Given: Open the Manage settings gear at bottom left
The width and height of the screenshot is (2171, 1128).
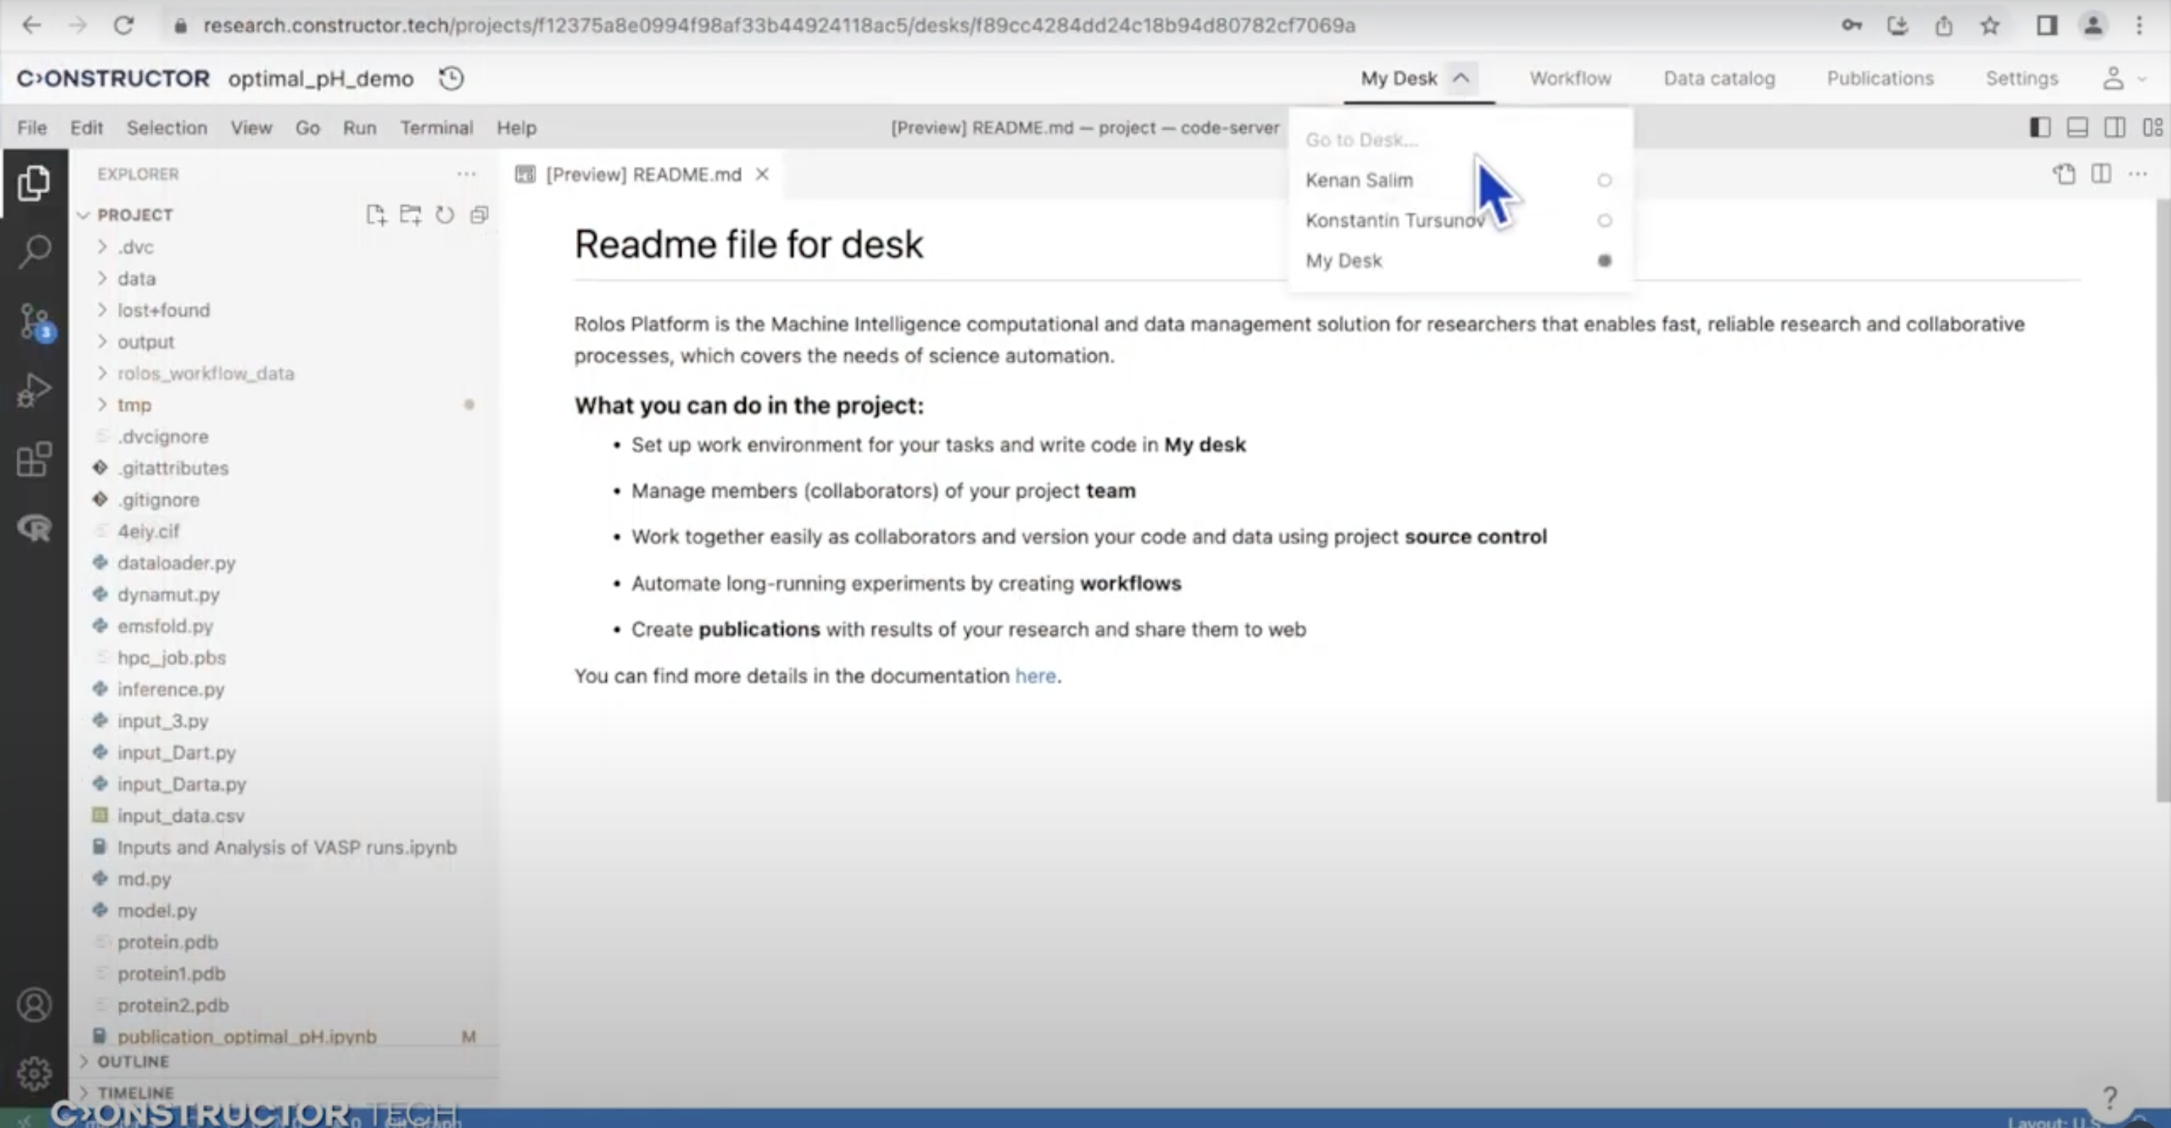Looking at the screenshot, I should click(x=35, y=1073).
